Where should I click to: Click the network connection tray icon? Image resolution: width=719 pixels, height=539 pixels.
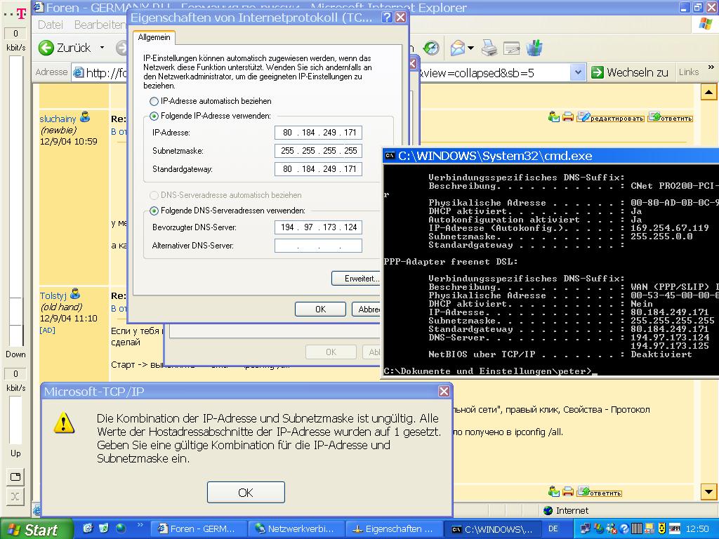tap(586, 529)
